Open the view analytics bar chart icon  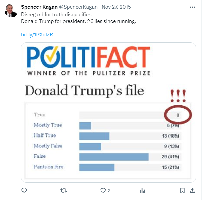[x=143, y=190]
